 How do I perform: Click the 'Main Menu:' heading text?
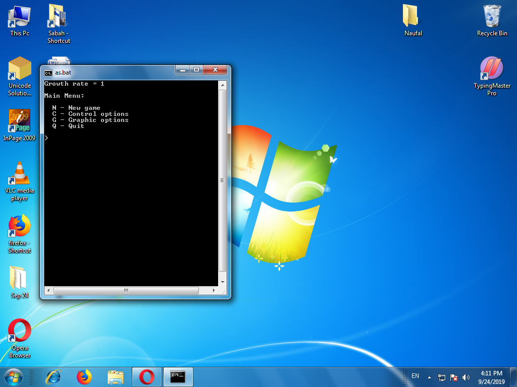click(64, 96)
